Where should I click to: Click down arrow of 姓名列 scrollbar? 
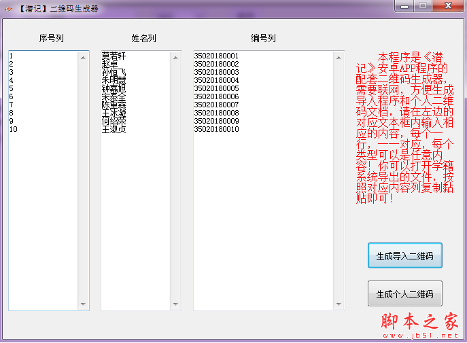coord(175,304)
